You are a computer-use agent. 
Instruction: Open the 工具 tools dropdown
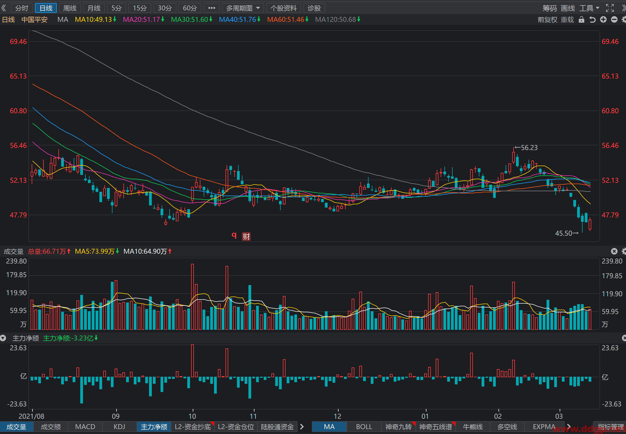click(x=589, y=8)
